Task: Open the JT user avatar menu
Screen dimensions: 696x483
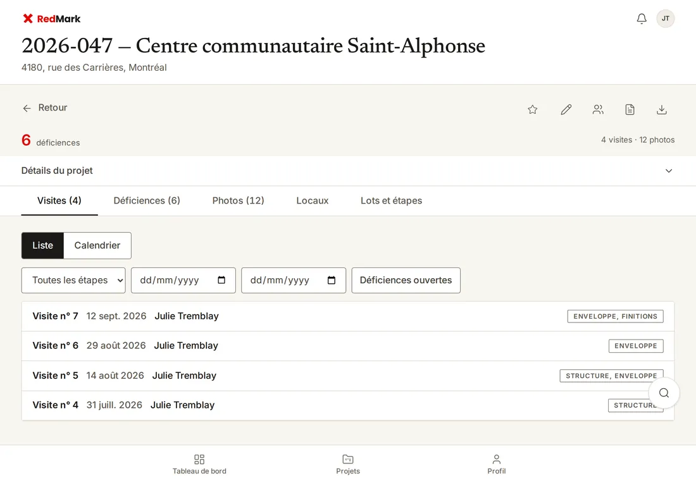Action: 666,18
